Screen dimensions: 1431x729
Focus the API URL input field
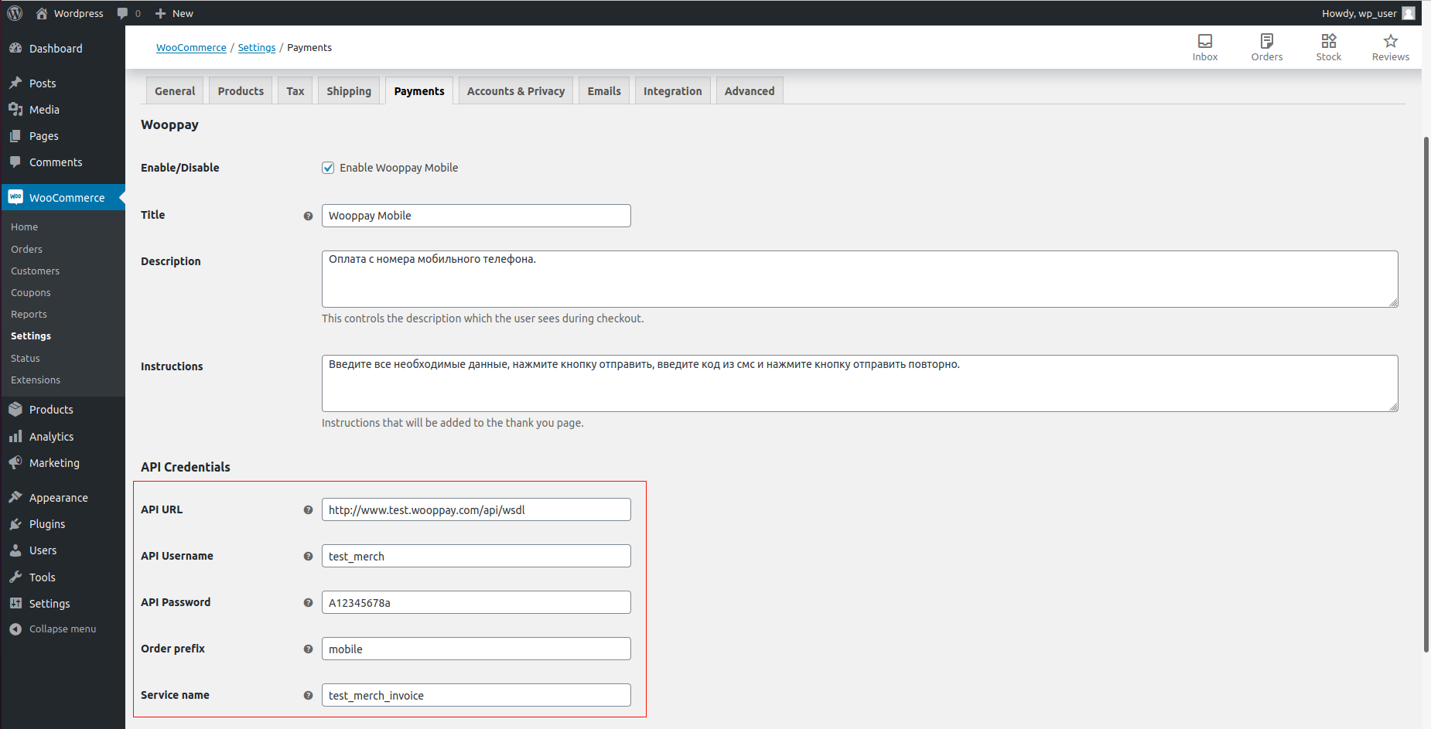tap(476, 509)
